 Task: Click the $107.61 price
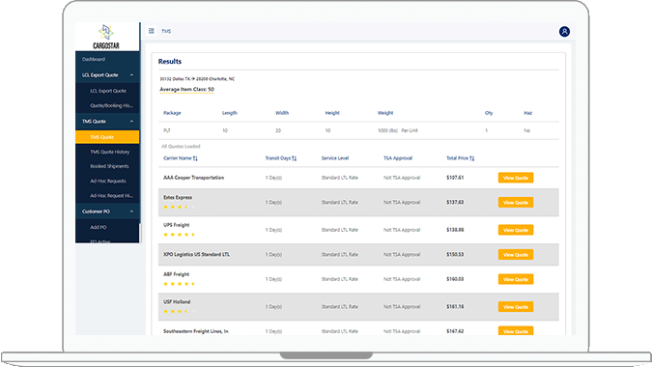tap(455, 178)
